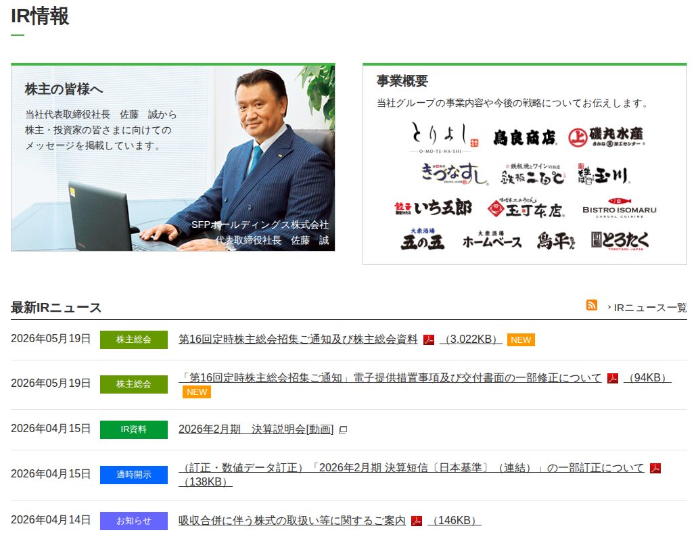Open the 第16回定時株主総会招集ご通知及び株主総会資料 link
Viewport: 698px width, 541px height.
(x=298, y=339)
